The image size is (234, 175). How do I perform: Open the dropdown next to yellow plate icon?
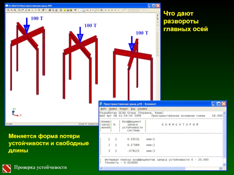(x=98, y=10)
